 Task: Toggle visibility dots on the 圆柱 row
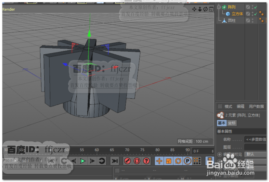(x=253, y=21)
